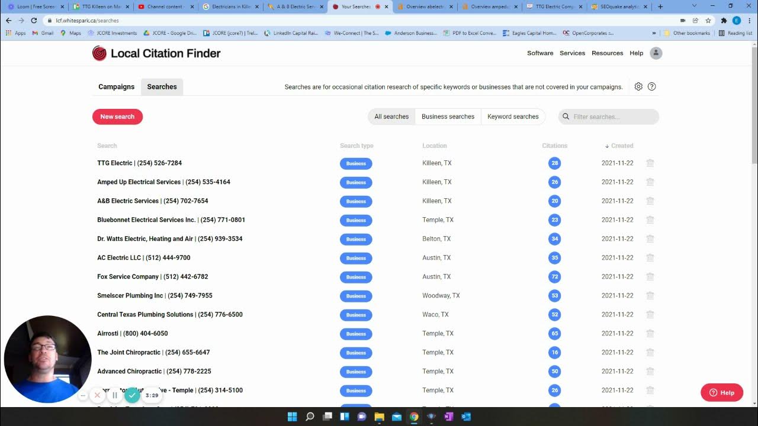This screenshot has width=758, height=426.
Task: Sort by Citations column
Action: 555,146
